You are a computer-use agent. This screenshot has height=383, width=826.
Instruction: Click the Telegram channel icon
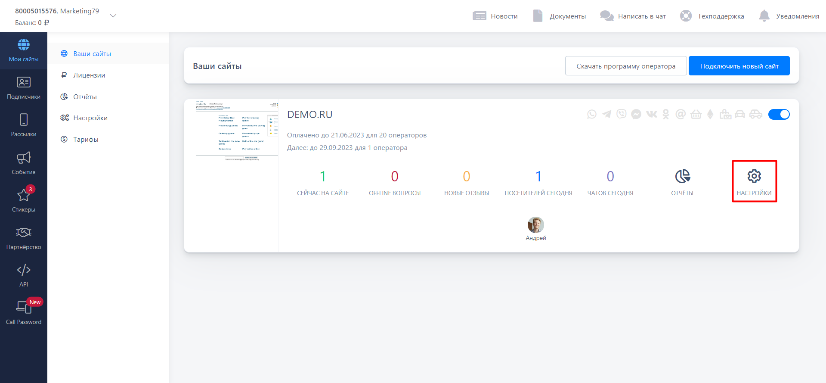(x=606, y=114)
